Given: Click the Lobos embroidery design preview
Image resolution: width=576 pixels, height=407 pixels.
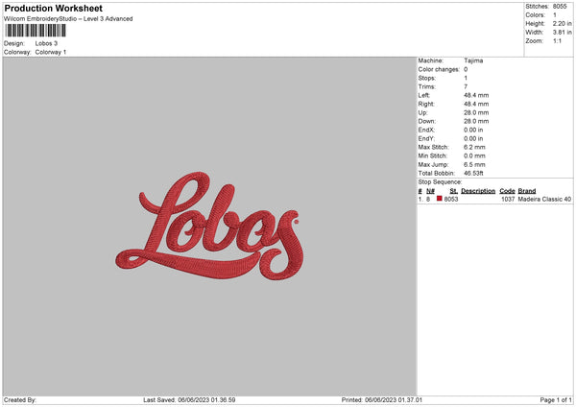Looking at the screenshot, I should [x=209, y=226].
